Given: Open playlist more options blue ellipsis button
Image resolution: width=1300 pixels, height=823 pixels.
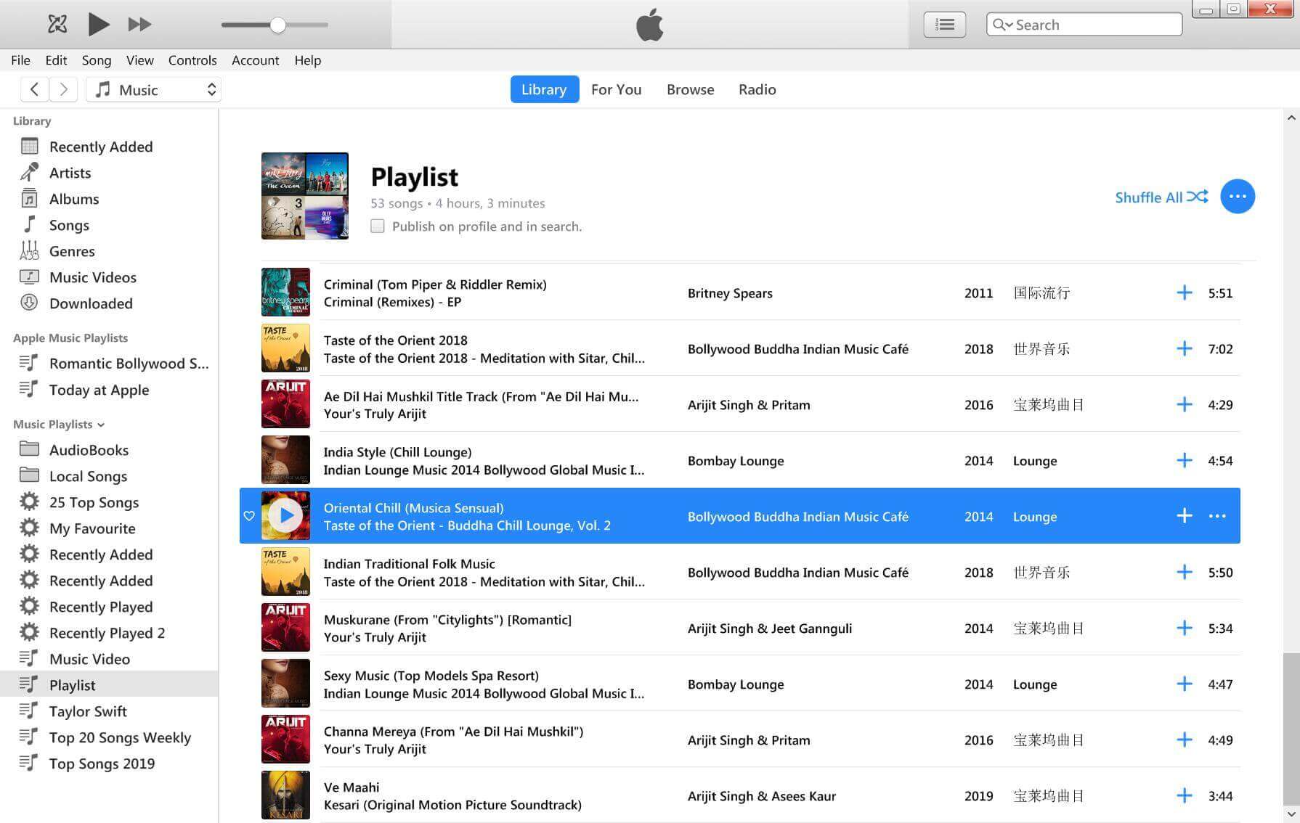Looking at the screenshot, I should 1238,196.
